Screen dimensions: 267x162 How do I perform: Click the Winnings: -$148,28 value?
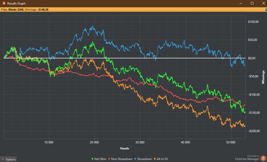37,10
